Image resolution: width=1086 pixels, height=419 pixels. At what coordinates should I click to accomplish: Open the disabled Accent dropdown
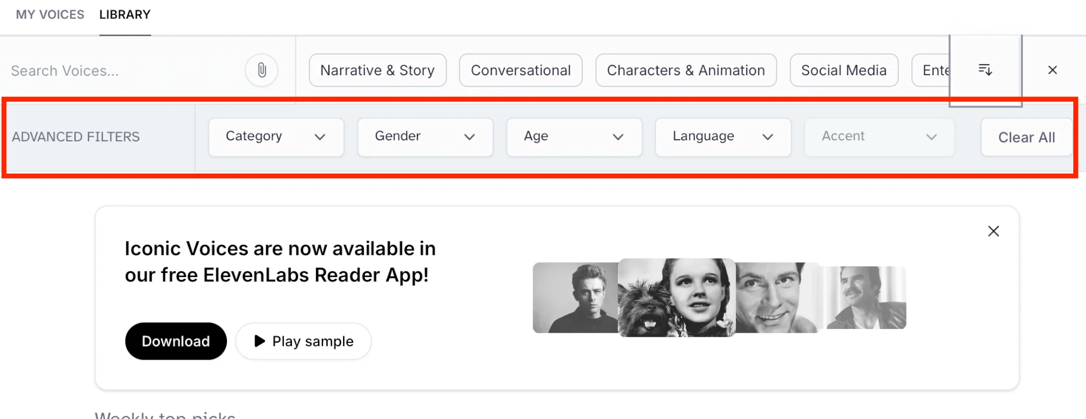(x=879, y=137)
